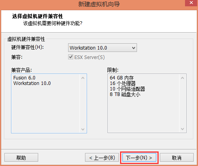Click 64 GB 内存 in 限制 list
Image resolution: width=198 pixels, height=166 pixels.
tap(122, 78)
